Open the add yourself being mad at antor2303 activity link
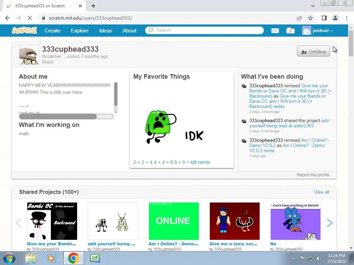Screen dimensions: 354x265 point(289,123)
